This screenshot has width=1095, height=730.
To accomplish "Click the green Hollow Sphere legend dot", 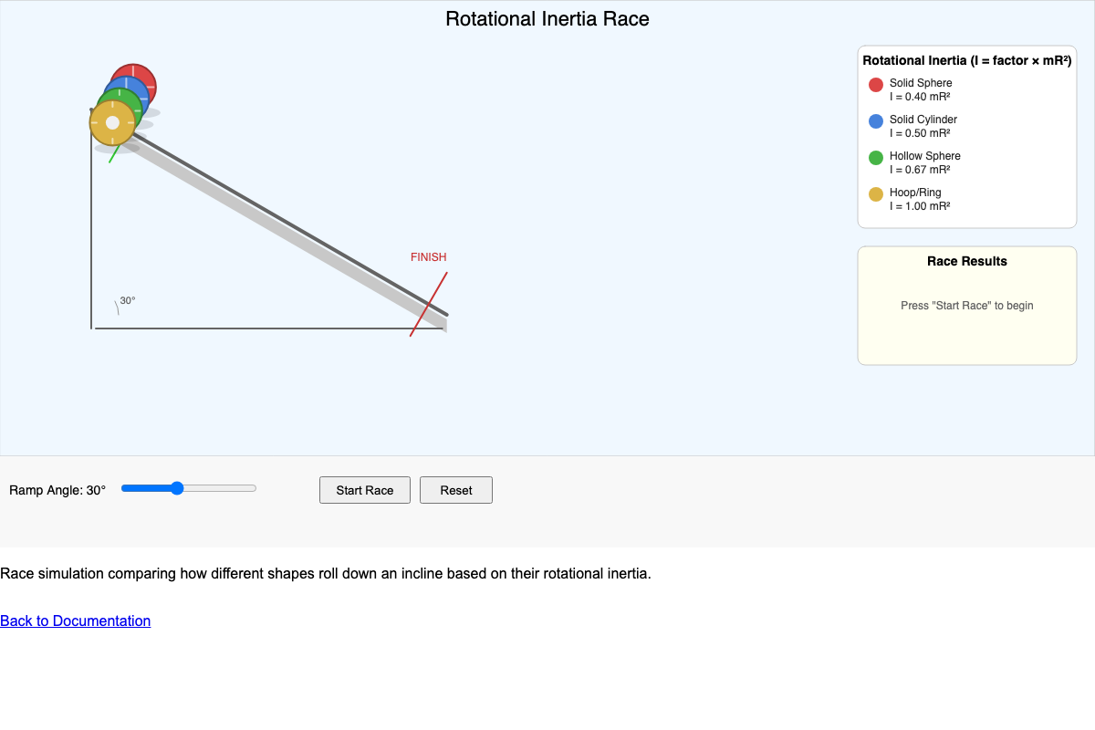I will tap(875, 157).
